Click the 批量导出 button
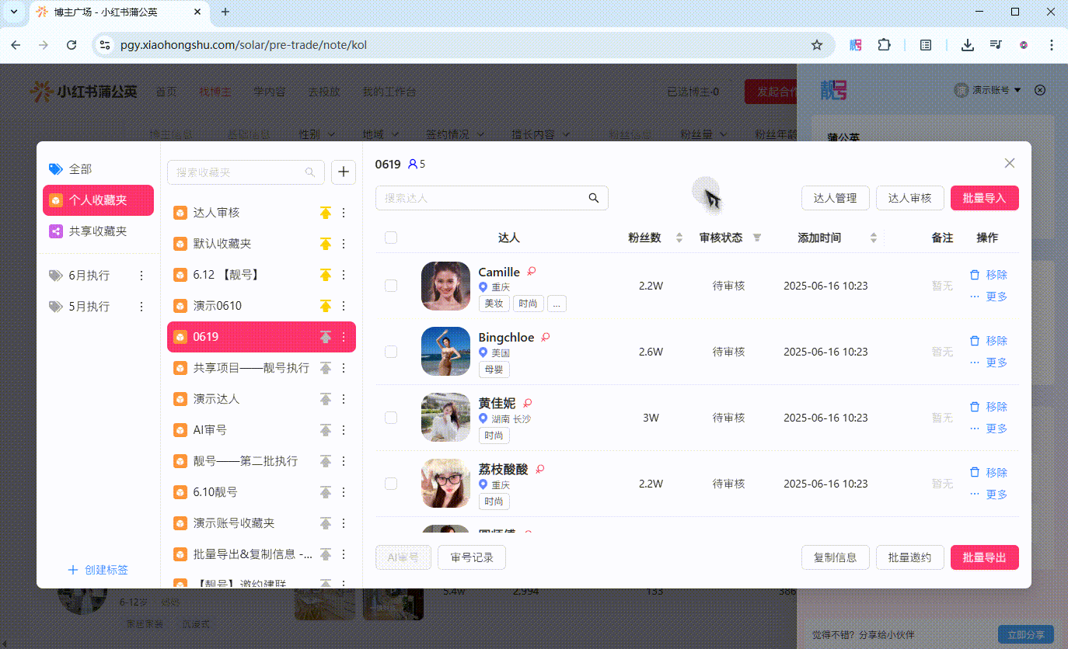The width and height of the screenshot is (1068, 649). click(x=984, y=557)
